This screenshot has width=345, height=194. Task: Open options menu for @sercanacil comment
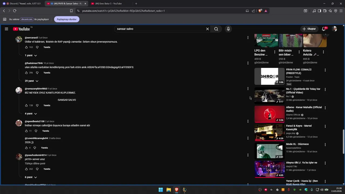(248, 38)
